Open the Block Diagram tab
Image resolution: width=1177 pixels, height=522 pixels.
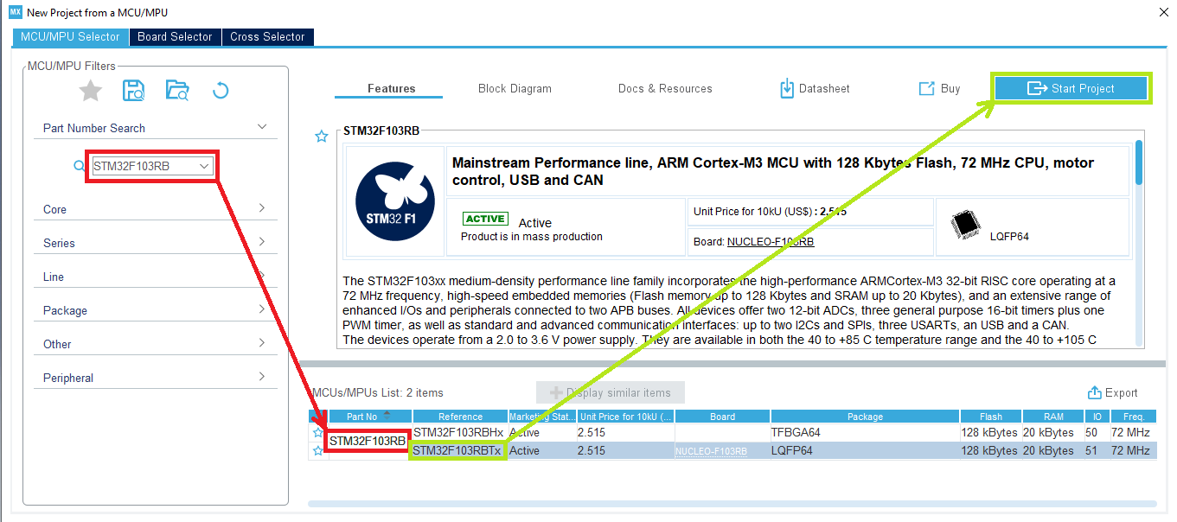tap(515, 88)
